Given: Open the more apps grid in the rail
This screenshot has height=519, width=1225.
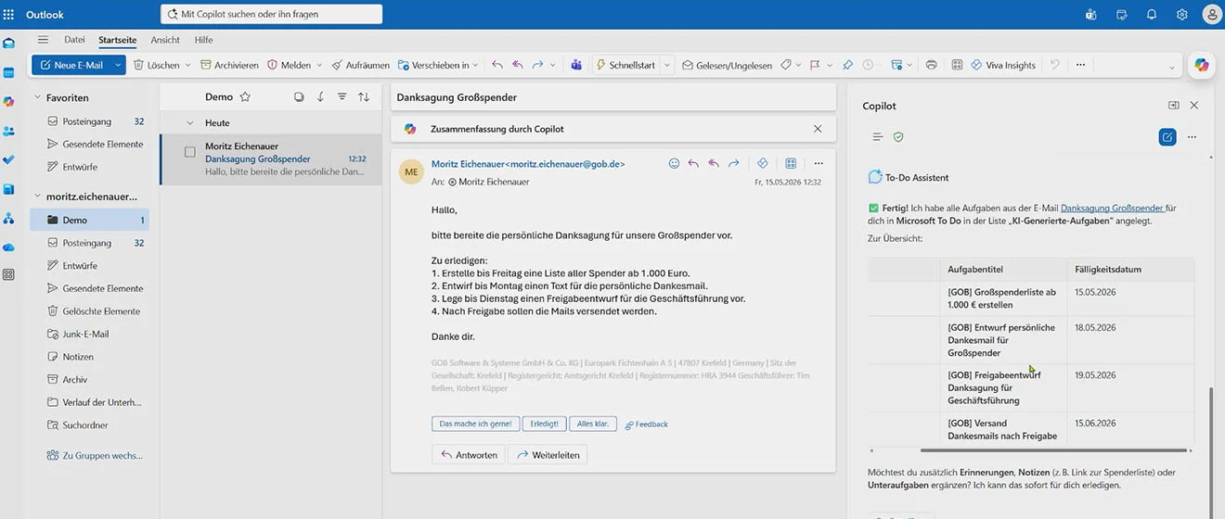Looking at the screenshot, I should point(8,274).
